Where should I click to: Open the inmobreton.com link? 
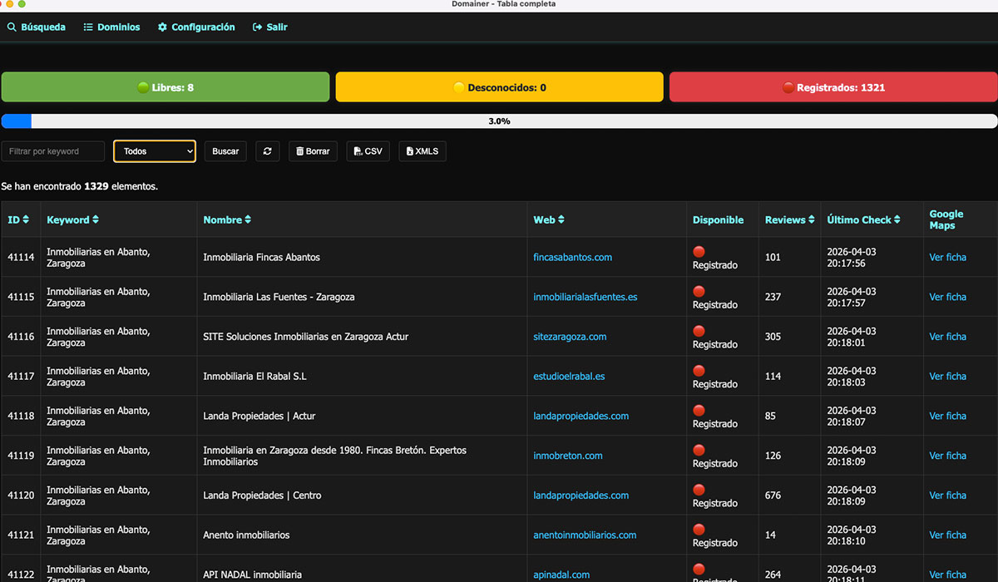pyautogui.click(x=568, y=456)
